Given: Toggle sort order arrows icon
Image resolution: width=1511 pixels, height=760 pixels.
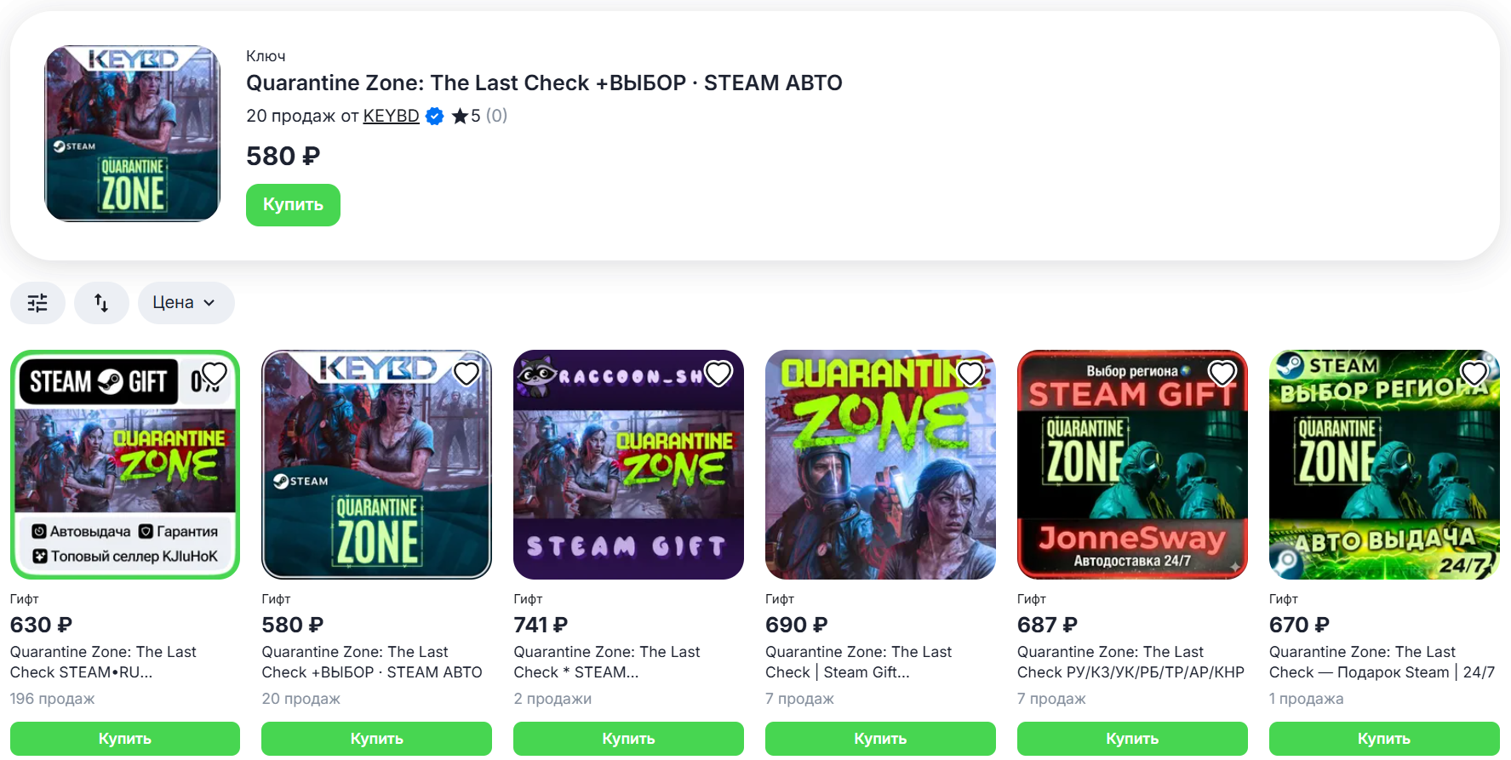Looking at the screenshot, I should [101, 303].
